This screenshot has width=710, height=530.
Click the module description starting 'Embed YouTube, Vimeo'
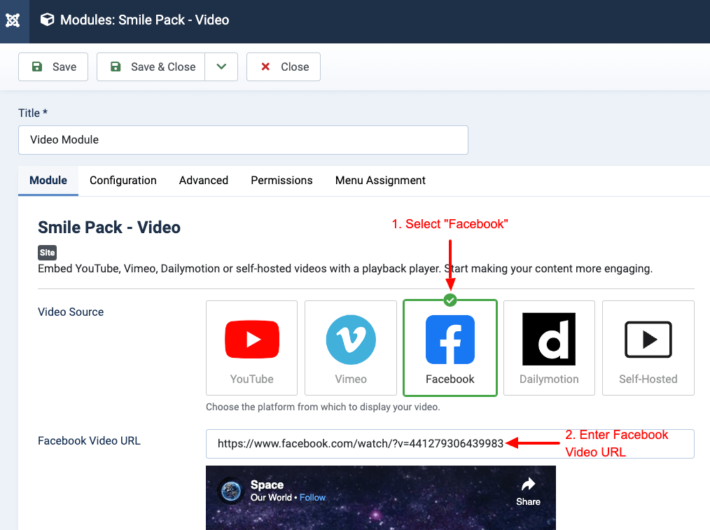[x=345, y=268]
